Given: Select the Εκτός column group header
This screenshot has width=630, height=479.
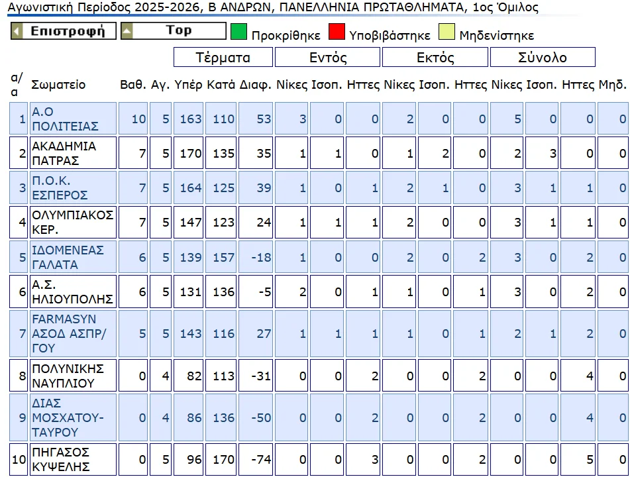Looking at the screenshot, I should coord(435,58).
